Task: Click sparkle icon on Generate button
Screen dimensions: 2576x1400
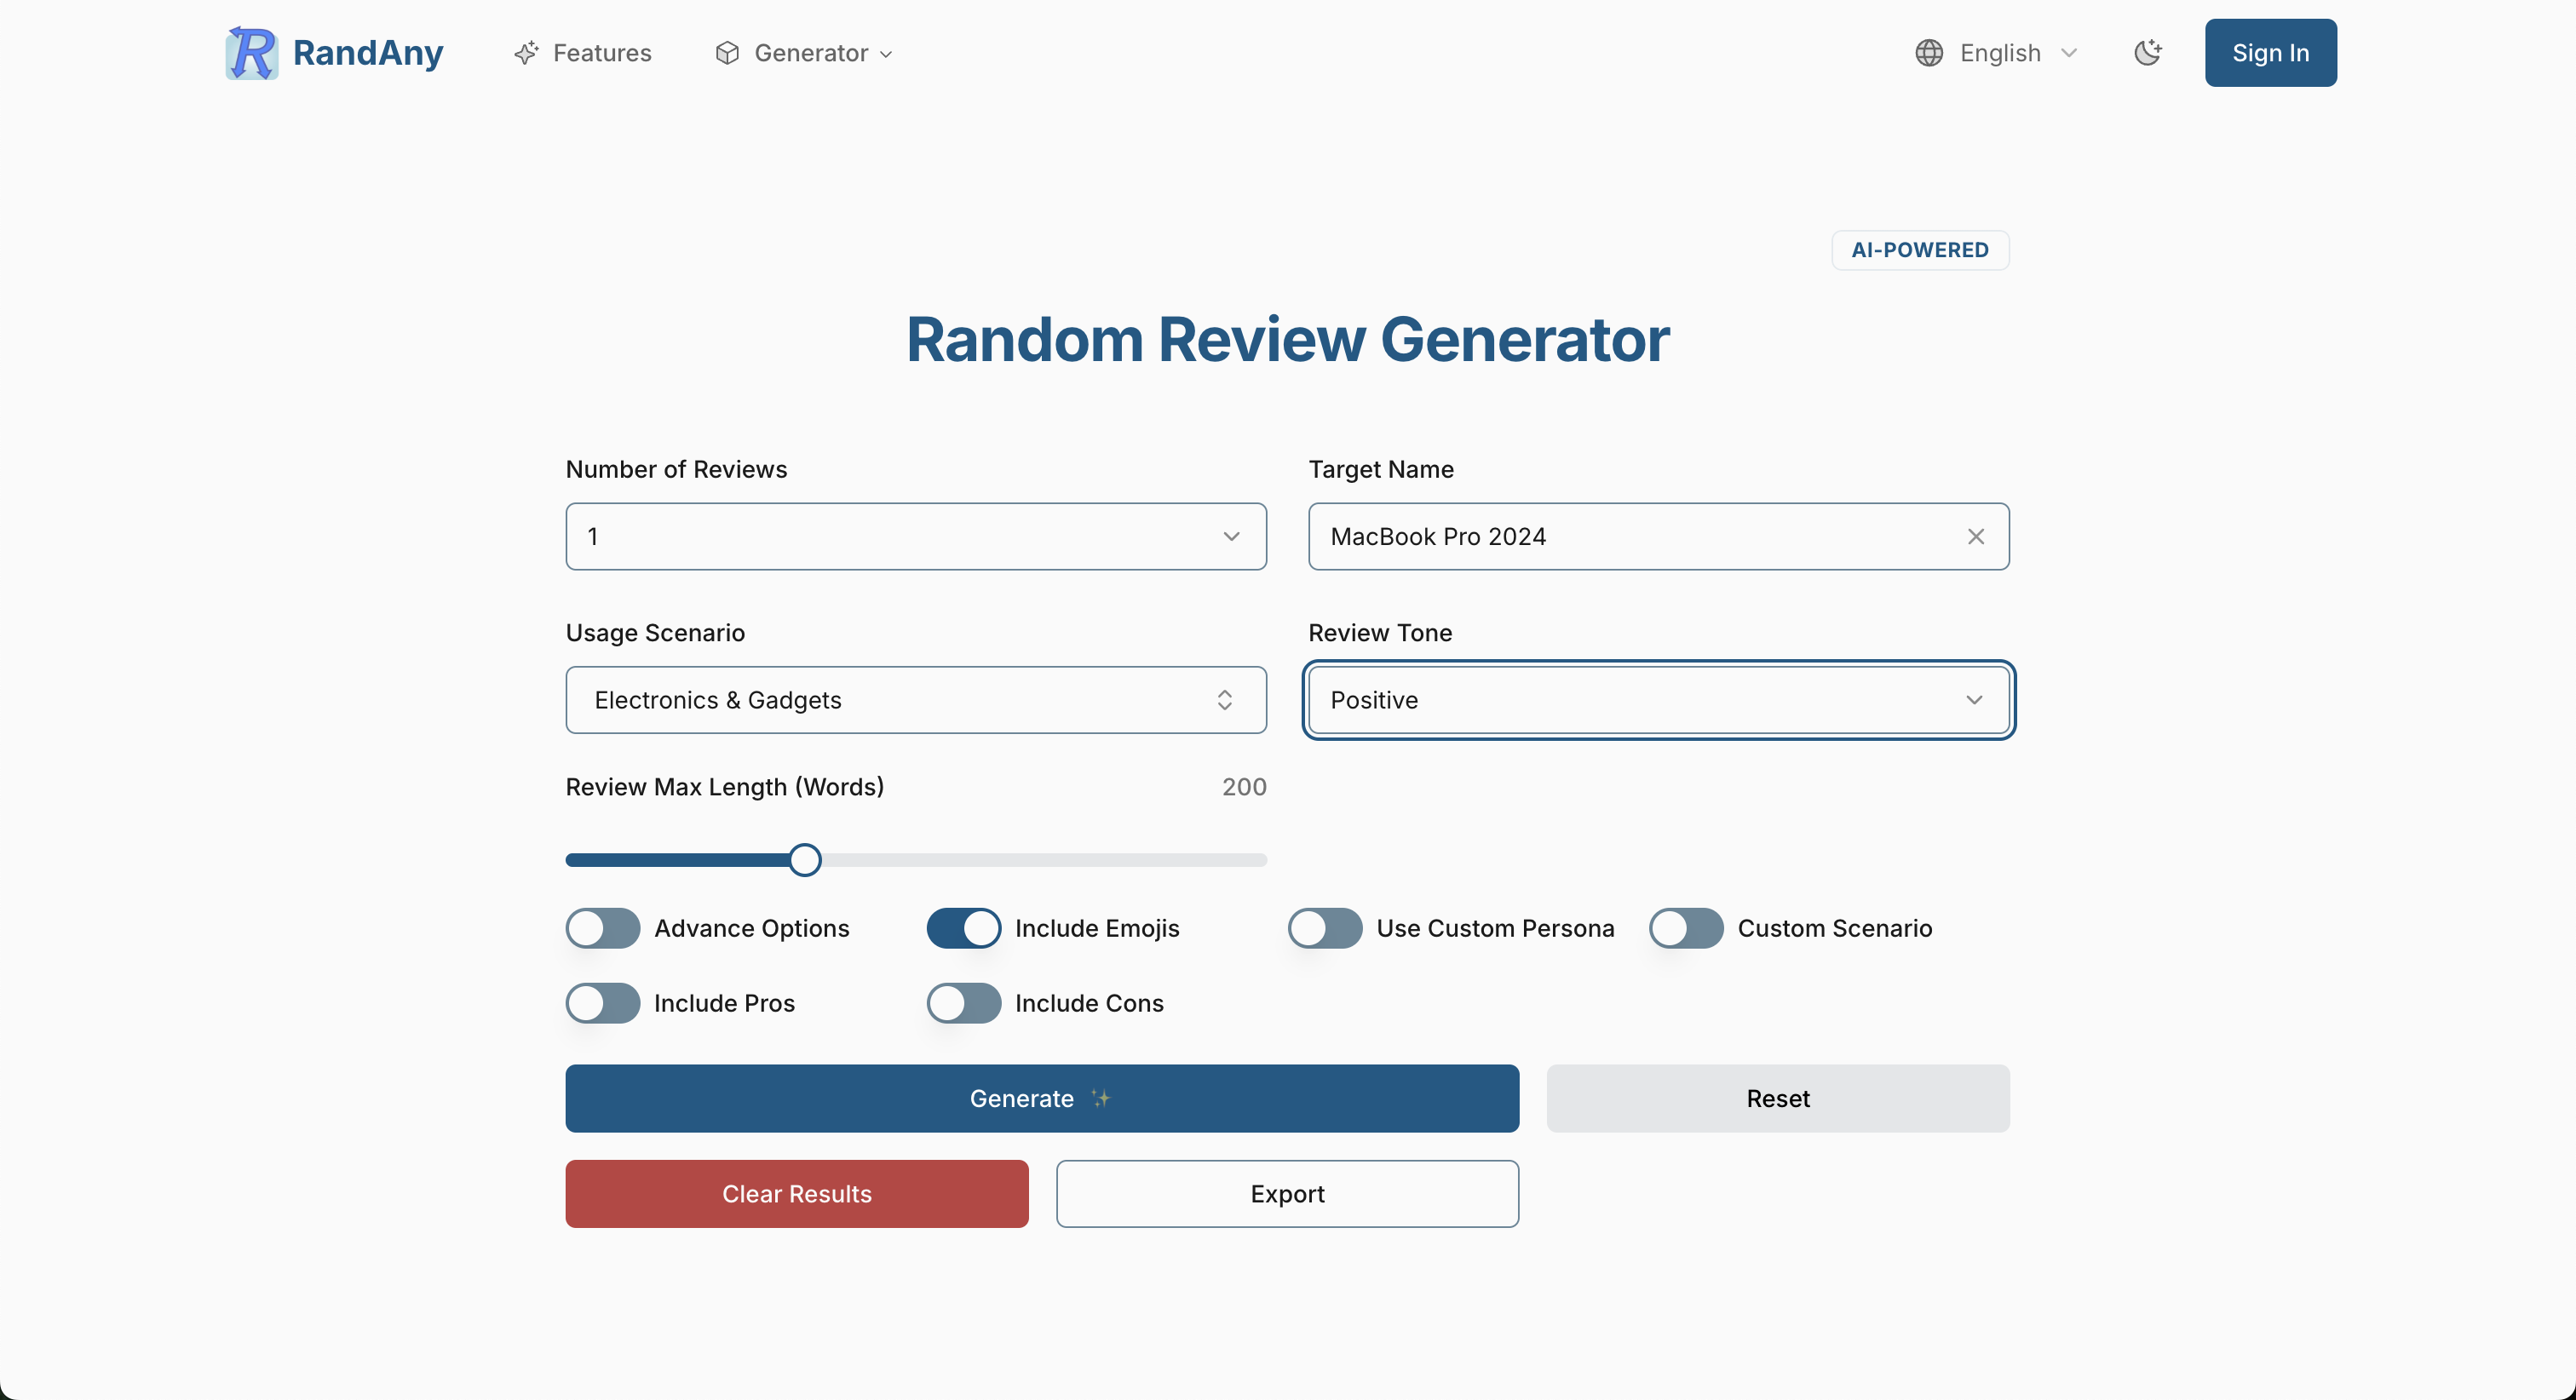Action: (1101, 1098)
